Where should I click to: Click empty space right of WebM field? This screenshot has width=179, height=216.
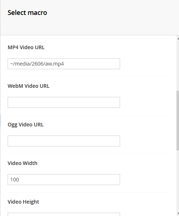[144, 102]
